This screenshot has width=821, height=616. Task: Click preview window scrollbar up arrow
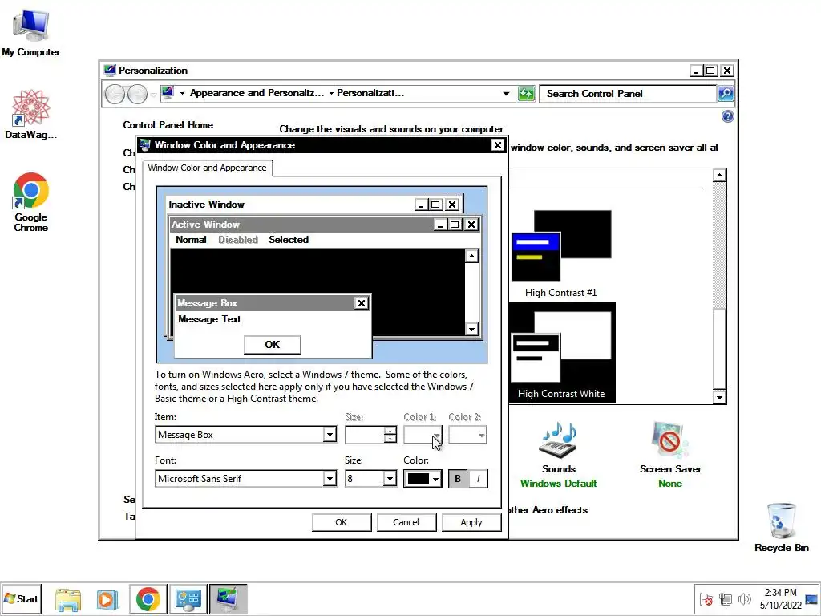pyautogui.click(x=471, y=256)
